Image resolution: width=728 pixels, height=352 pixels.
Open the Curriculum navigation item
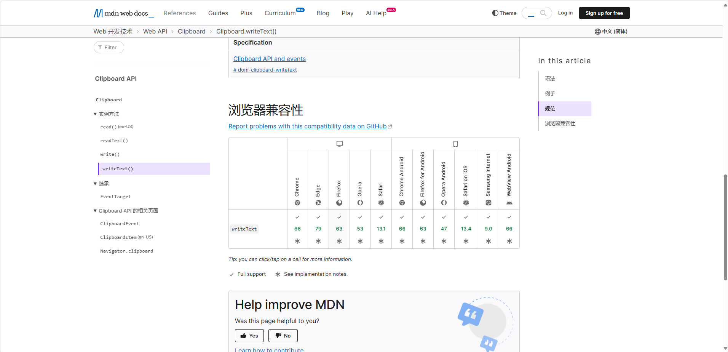tap(280, 13)
